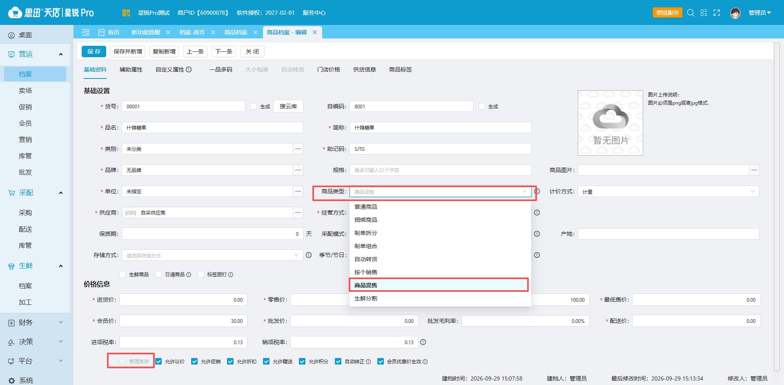The image size is (784, 385).
Task: Uncheck the 允许议价 checkbox
Action: click(158, 361)
